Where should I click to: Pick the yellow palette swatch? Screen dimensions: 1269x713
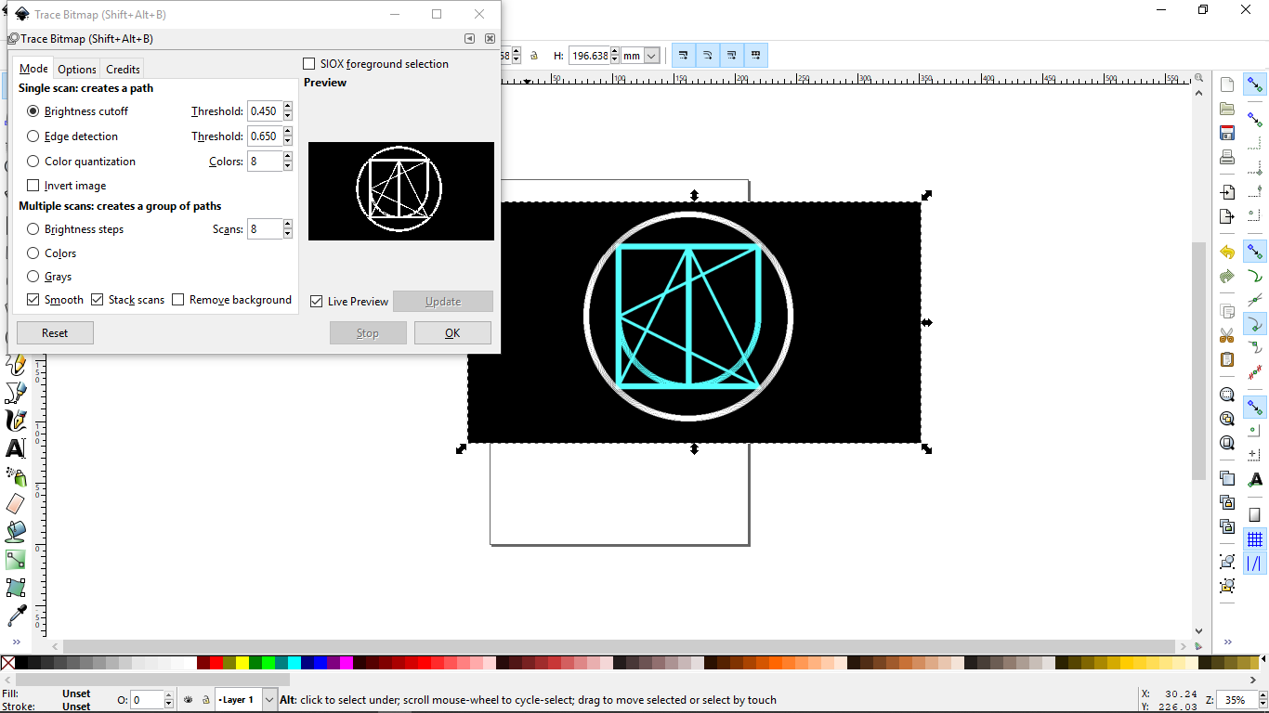pos(242,663)
